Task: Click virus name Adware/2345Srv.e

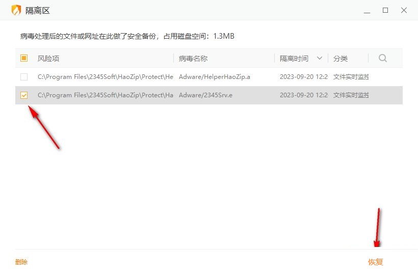Action: point(205,95)
